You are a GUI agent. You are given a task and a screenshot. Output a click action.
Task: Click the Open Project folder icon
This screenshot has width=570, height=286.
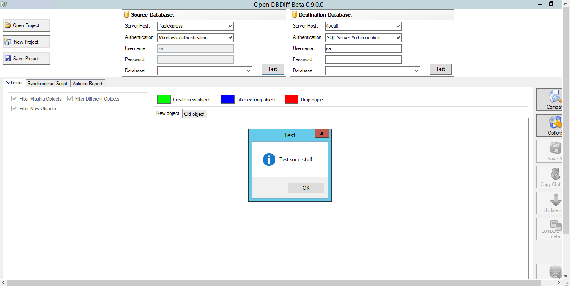point(8,25)
